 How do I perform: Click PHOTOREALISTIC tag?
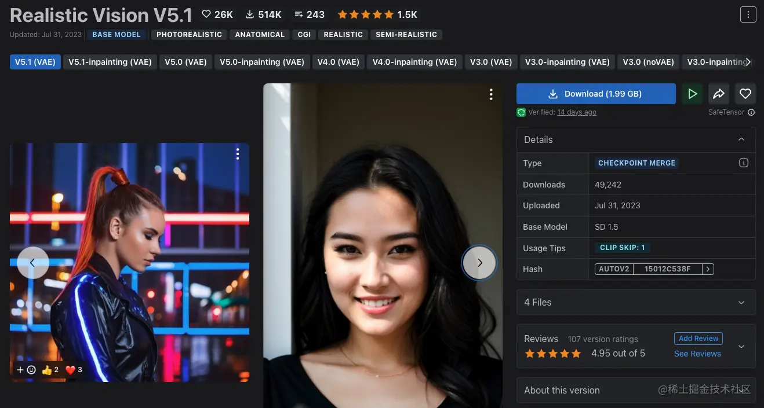189,35
